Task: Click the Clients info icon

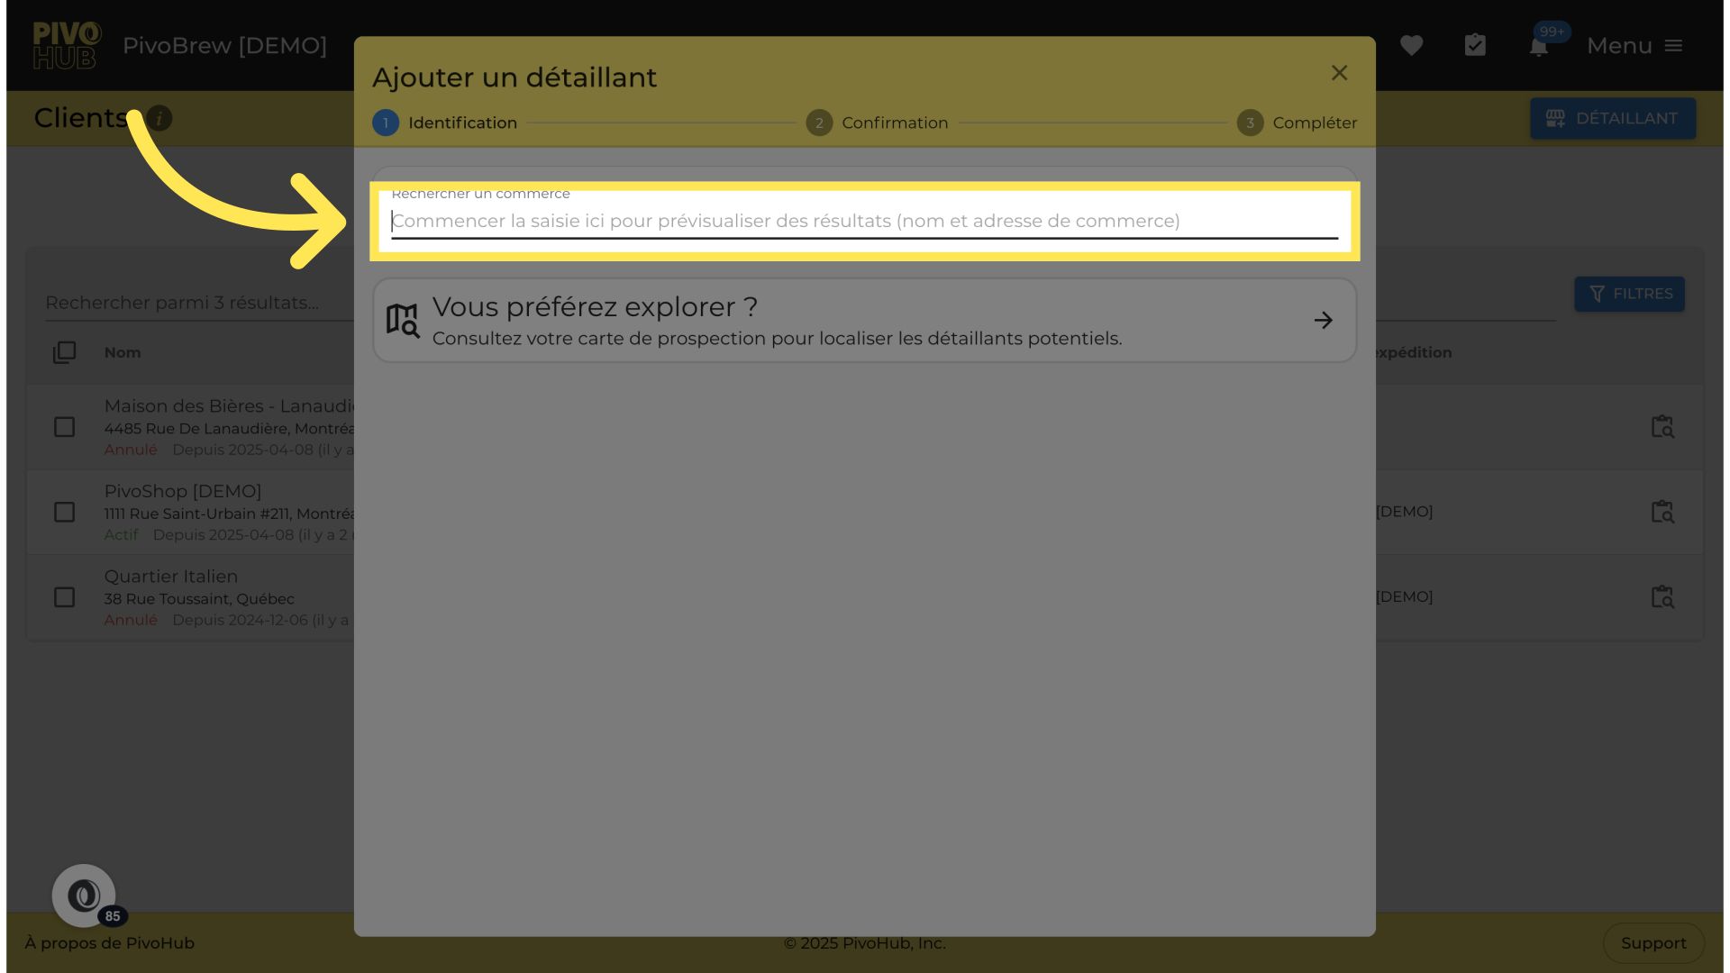Action: 159,118
